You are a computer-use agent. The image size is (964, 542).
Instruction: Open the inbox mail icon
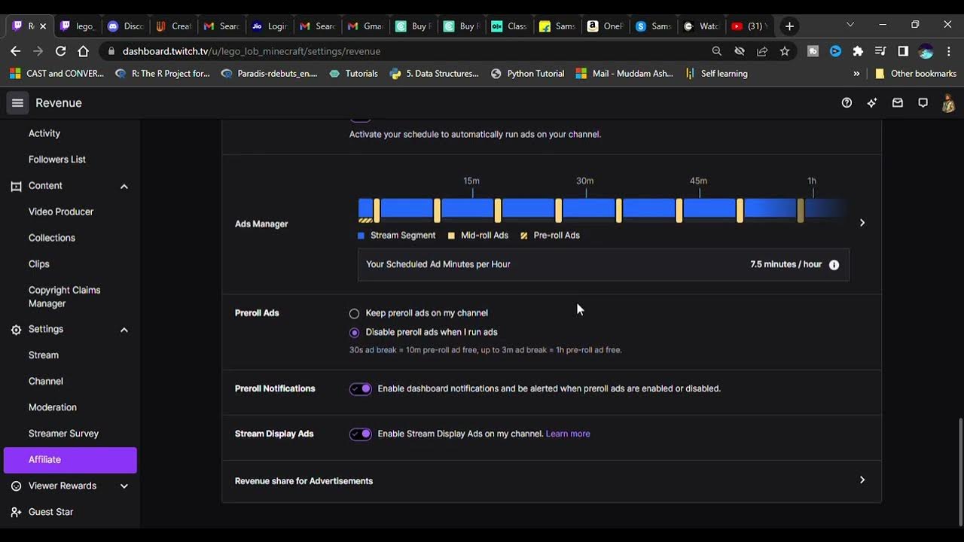click(898, 103)
